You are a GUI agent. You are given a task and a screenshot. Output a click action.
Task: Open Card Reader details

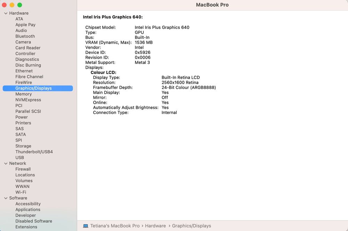pos(28,48)
